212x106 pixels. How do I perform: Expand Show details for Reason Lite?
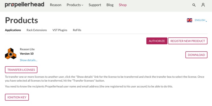tap(28, 60)
